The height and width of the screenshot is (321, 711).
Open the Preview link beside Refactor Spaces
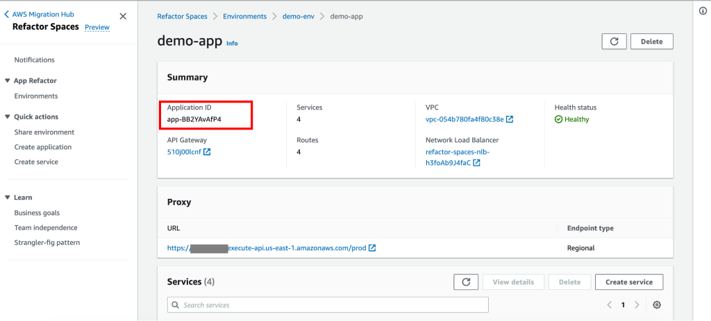(97, 27)
